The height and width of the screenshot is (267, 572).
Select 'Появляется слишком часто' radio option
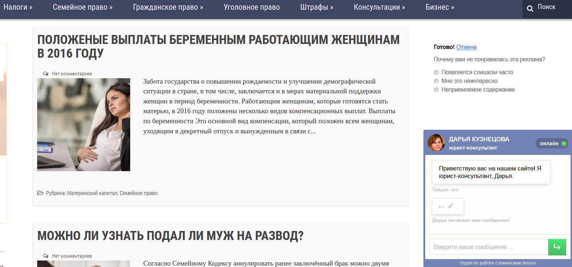(x=436, y=72)
